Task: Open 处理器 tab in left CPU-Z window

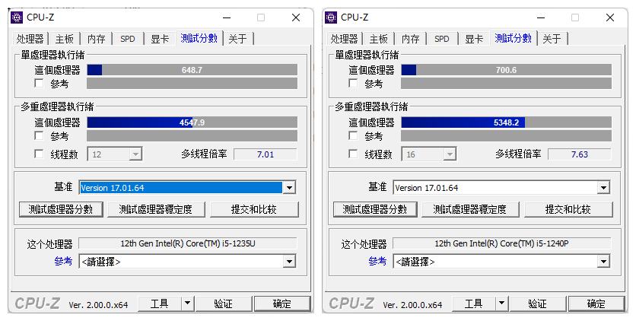Action: (30, 39)
